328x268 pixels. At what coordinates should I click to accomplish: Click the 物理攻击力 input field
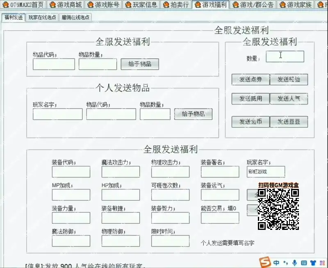click(x=170, y=172)
